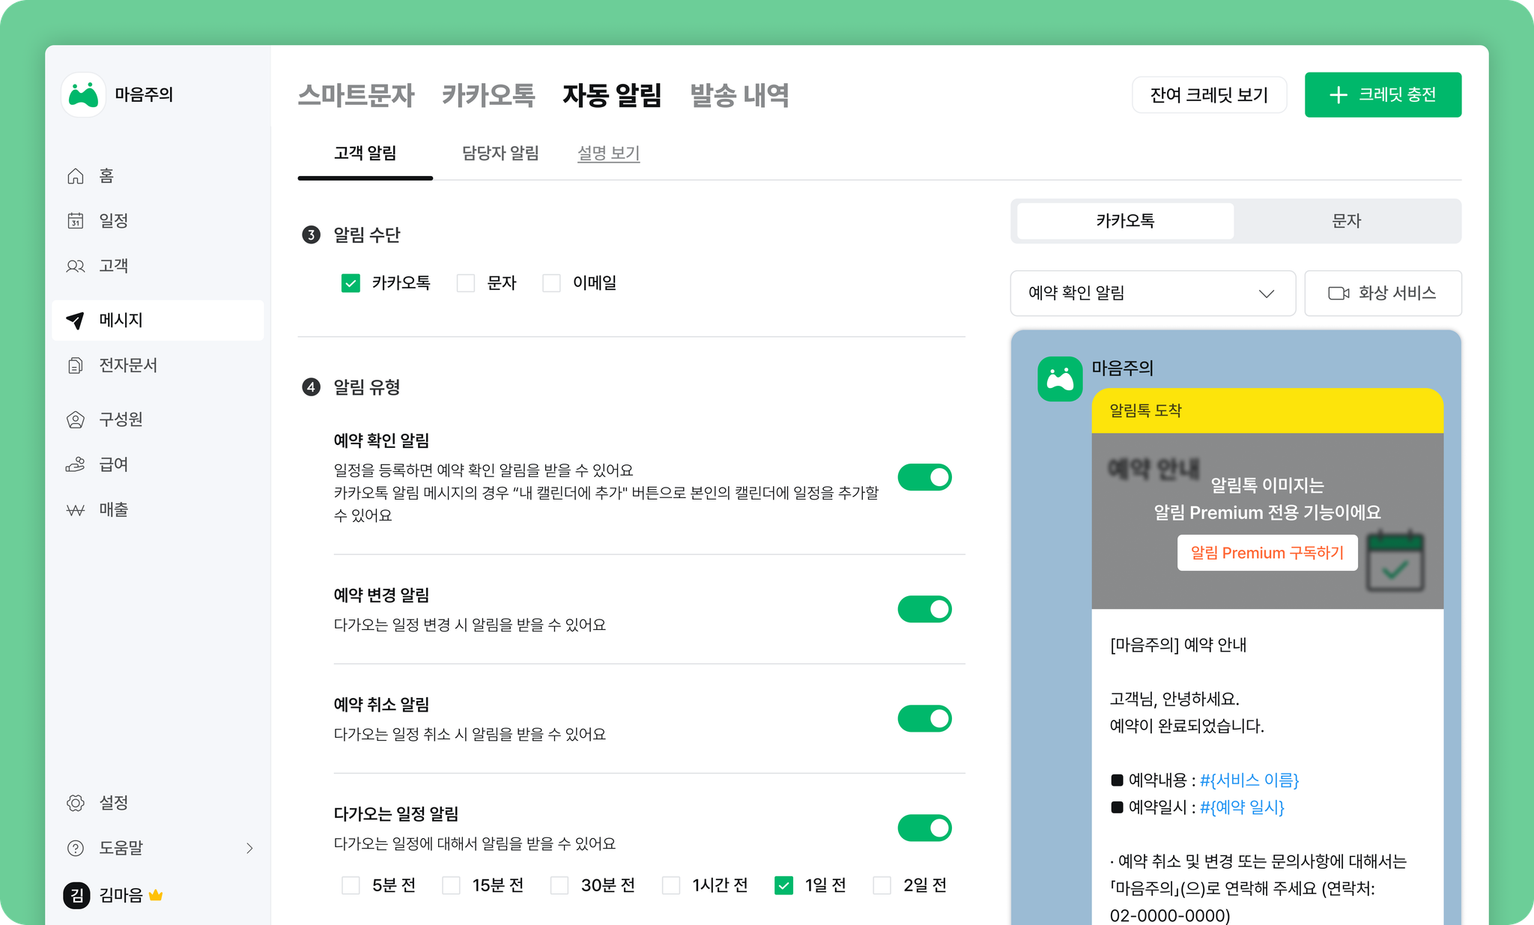Expand the 도움말 submenu chevron
Image resolution: width=1534 pixels, height=925 pixels.
[x=250, y=848]
